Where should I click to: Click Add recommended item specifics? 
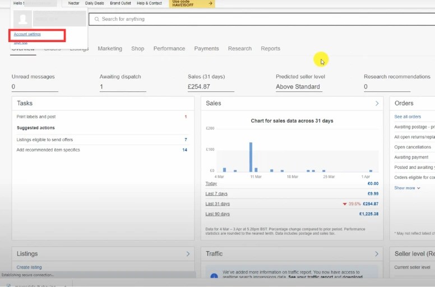tap(48, 150)
